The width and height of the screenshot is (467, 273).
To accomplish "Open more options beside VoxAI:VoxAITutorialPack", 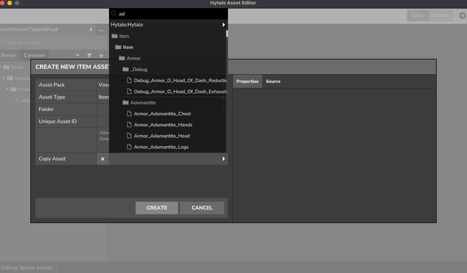I will [101, 30].
